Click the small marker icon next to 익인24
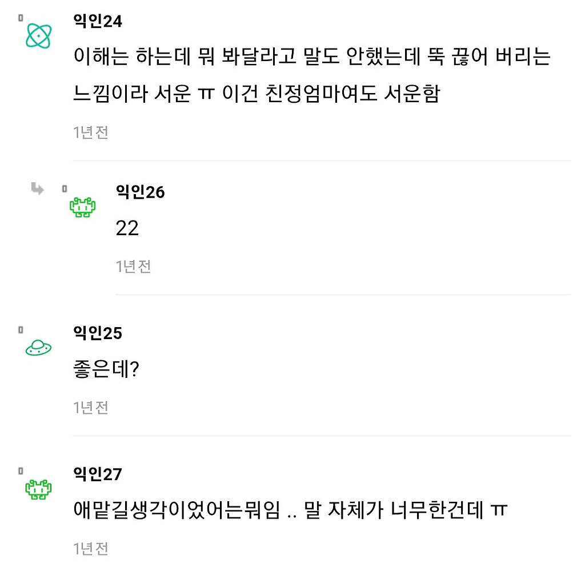 (x=21, y=18)
